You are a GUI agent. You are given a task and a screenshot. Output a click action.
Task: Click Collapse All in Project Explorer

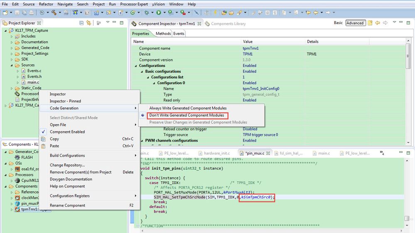81,23
